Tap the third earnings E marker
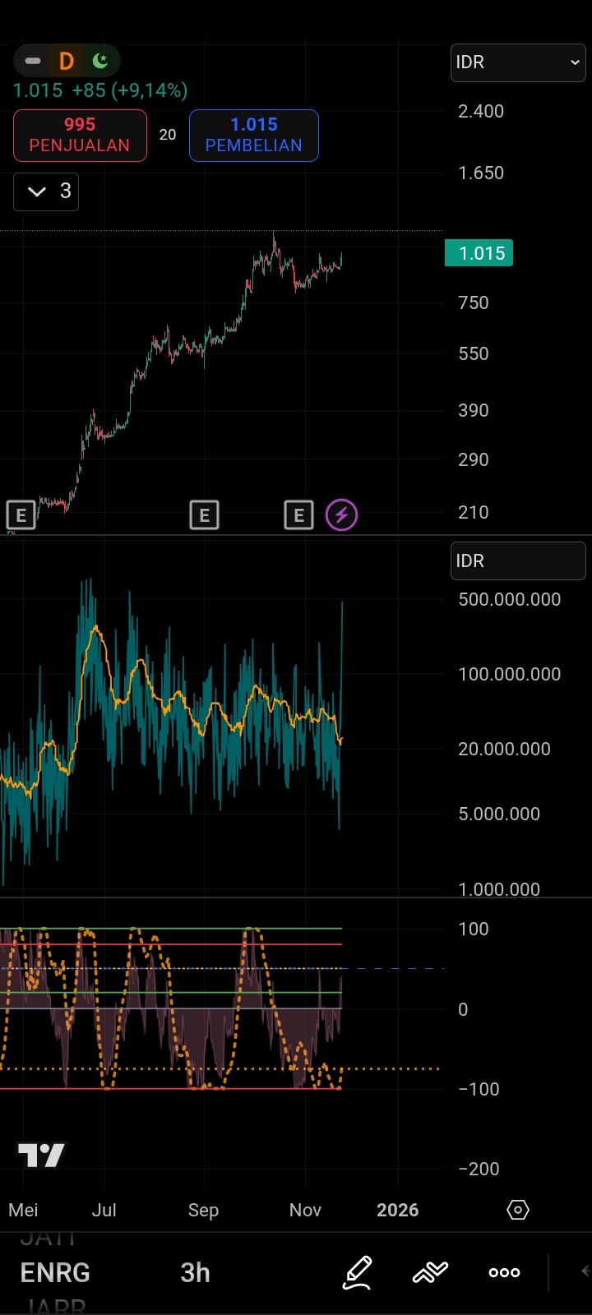 tap(298, 515)
